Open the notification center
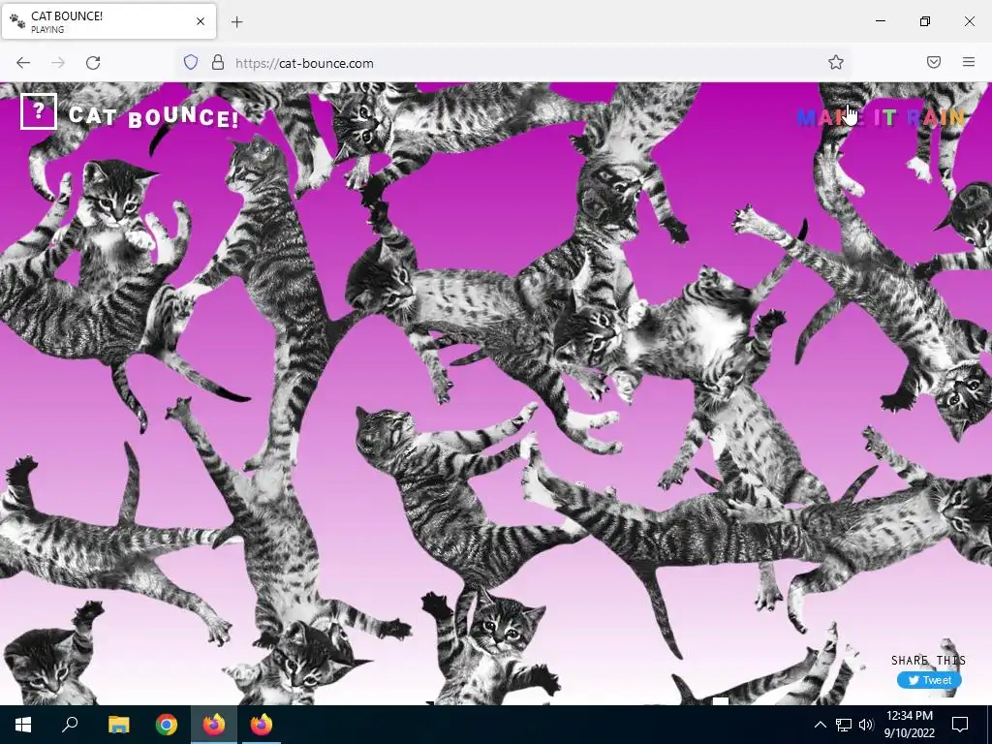Image resolution: width=992 pixels, height=744 pixels. tap(960, 725)
